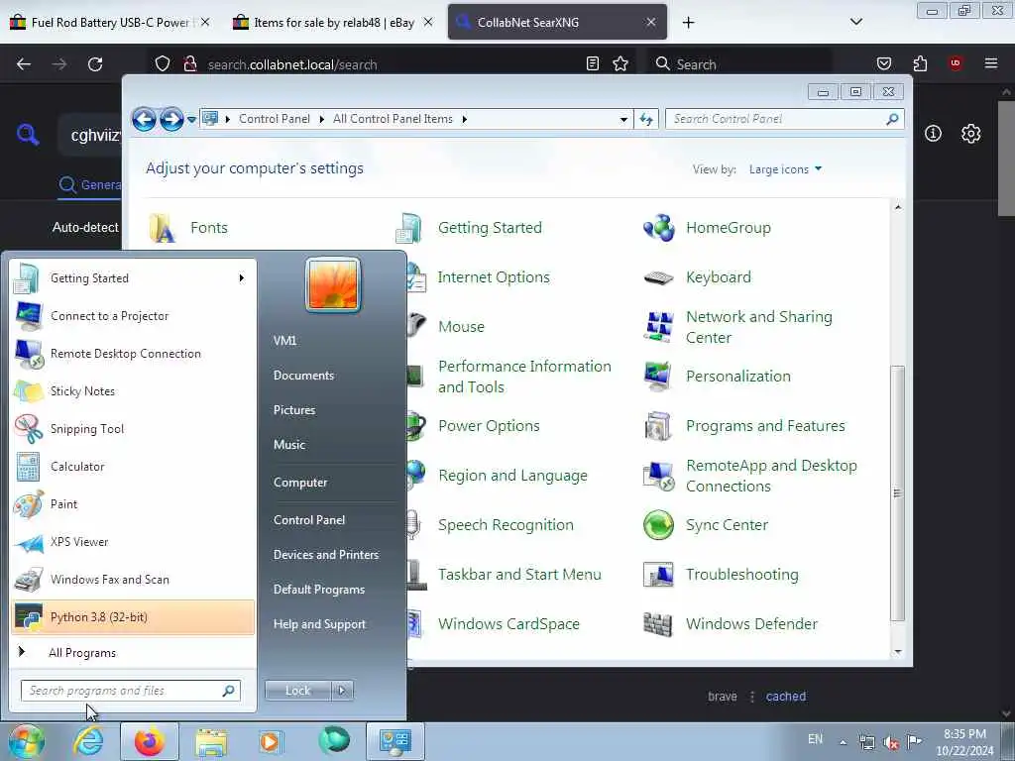Click the Control Panel vertical scrollbar thumb
Image resolution: width=1015 pixels, height=761 pixels.
(897, 493)
